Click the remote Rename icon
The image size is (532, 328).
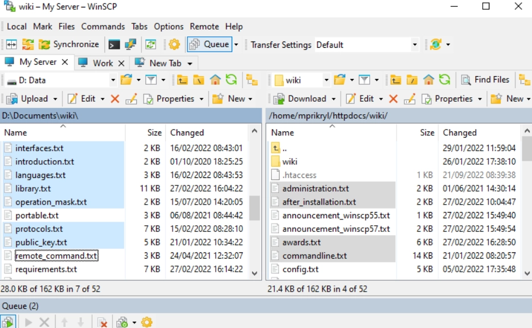pyautogui.click(x=409, y=99)
